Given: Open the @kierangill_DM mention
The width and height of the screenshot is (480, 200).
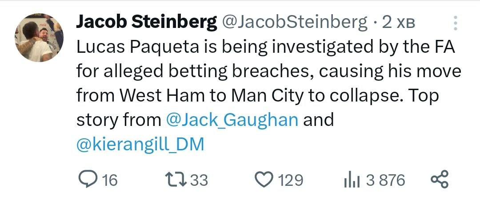Looking at the screenshot, I should (140, 145).
